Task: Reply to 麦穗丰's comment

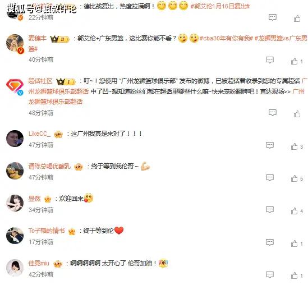Action: (x=270, y=59)
